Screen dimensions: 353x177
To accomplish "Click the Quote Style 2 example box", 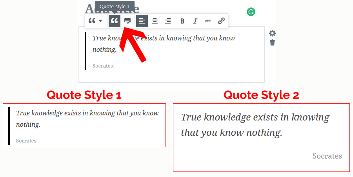I will [261, 137].
